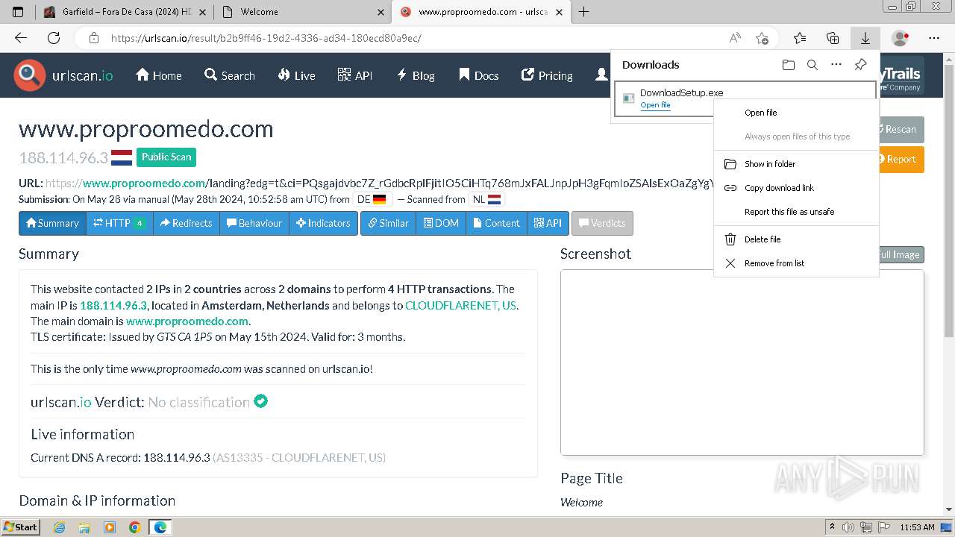This screenshot has height=537, width=955.
Task: Launch Chrome from the taskbar
Action: pyautogui.click(x=135, y=527)
